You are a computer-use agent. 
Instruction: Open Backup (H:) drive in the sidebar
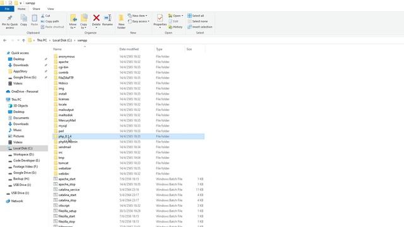pos(21,179)
